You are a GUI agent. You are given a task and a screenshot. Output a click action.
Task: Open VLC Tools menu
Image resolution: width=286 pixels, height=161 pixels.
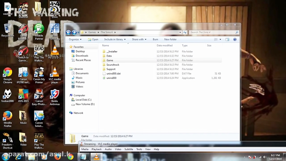point(139,149)
